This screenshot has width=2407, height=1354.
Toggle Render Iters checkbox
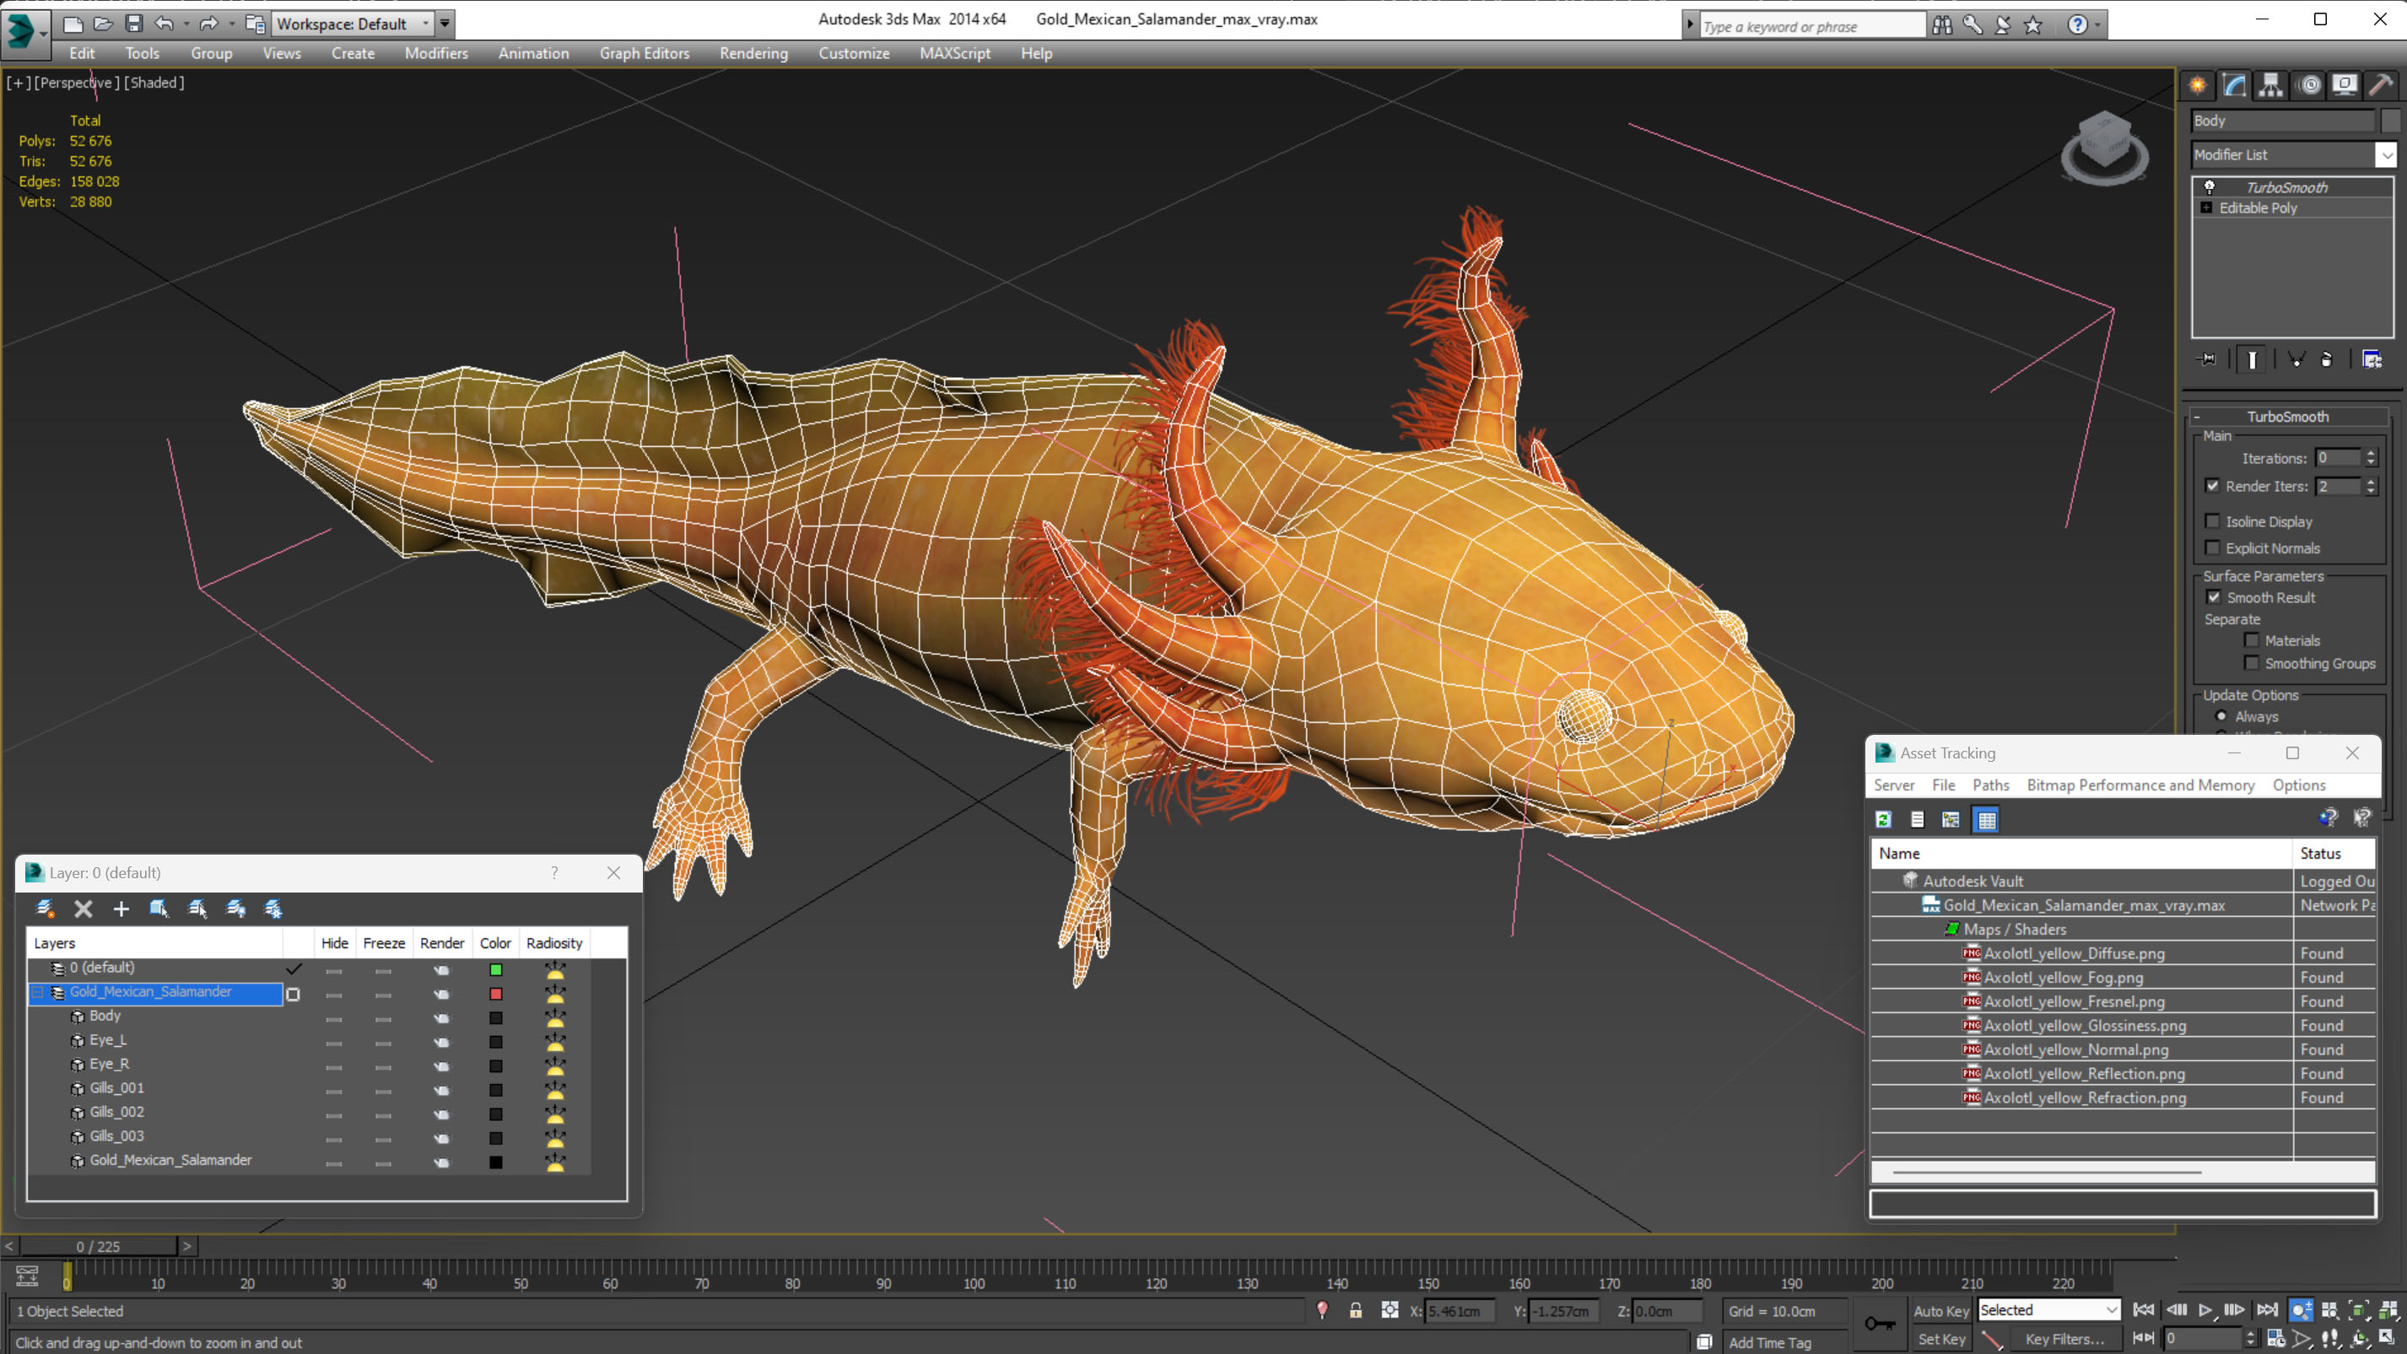click(2212, 486)
